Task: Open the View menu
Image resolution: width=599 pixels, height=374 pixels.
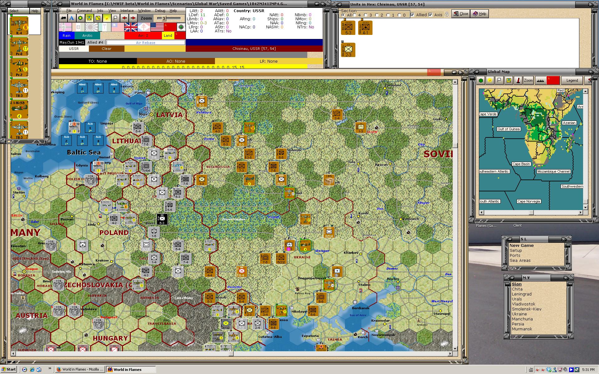Action: click(112, 11)
